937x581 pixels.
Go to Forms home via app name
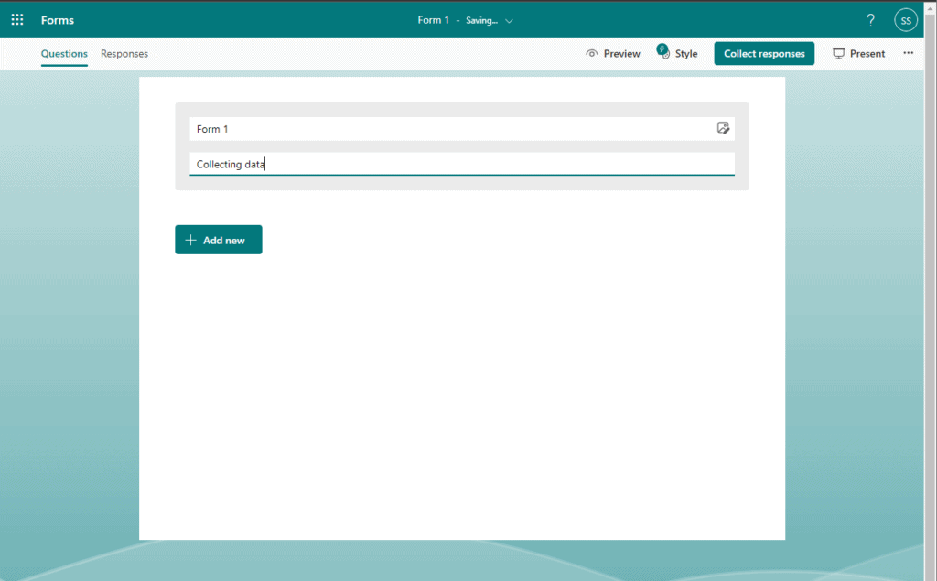[58, 20]
